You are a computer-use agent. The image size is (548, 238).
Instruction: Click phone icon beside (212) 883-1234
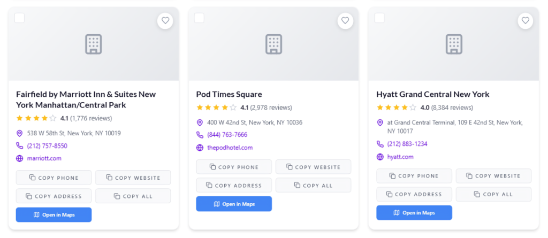(380, 144)
